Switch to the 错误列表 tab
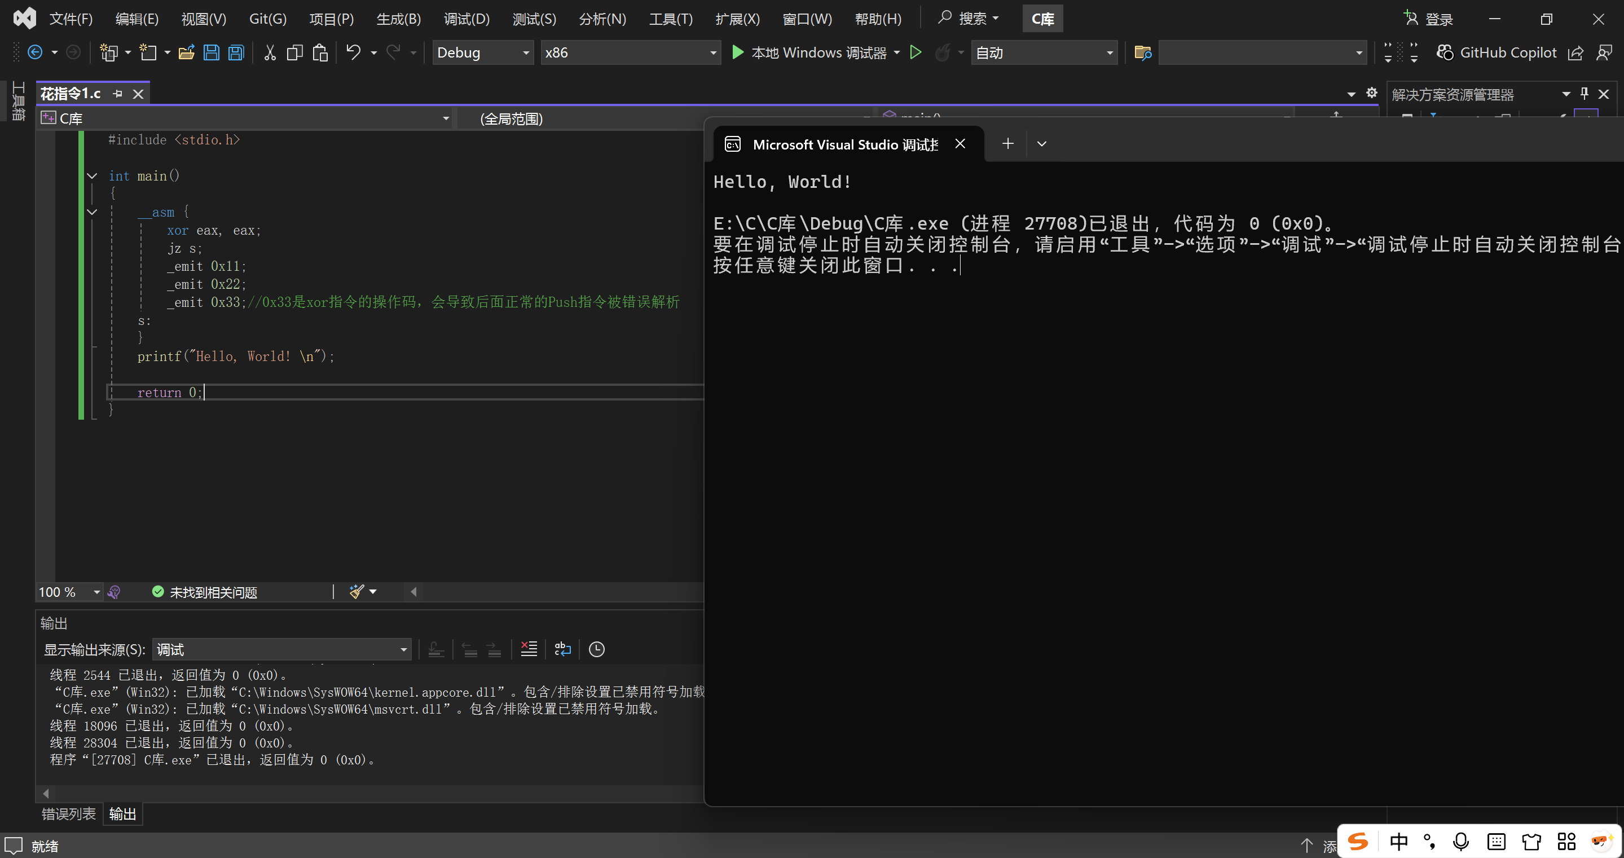 [68, 814]
